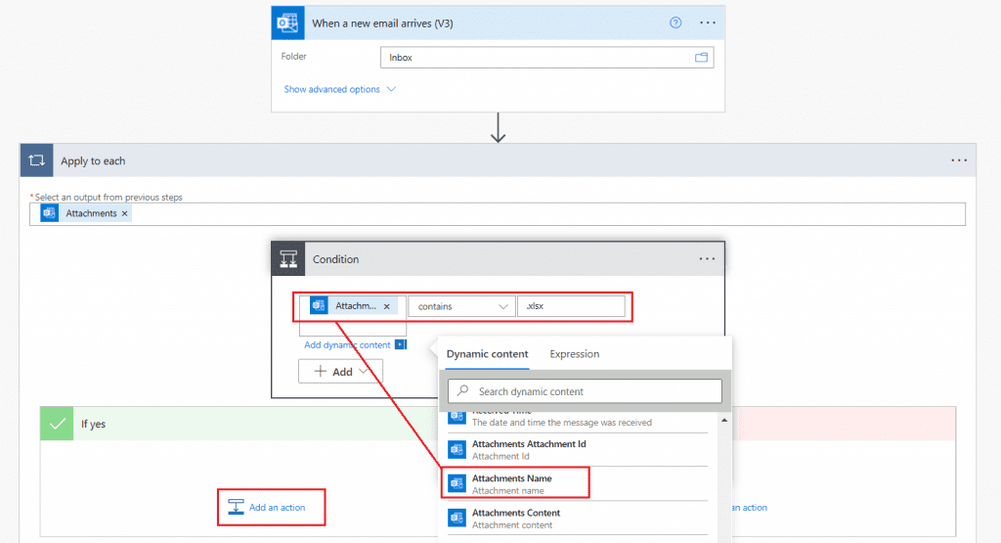Click the Outlook icon in the Attachments token
The height and width of the screenshot is (543, 1001).
49,213
